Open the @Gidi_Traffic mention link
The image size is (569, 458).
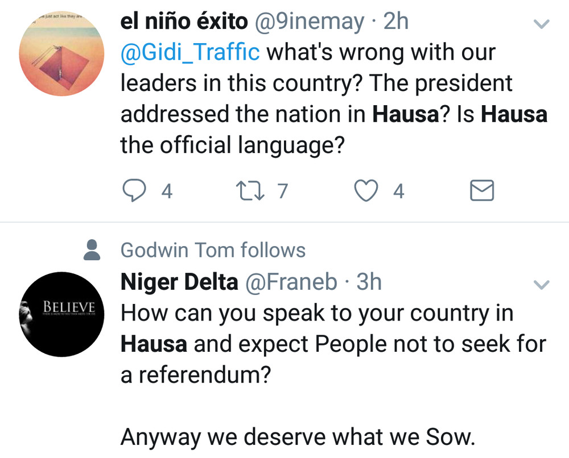pyautogui.click(x=190, y=52)
